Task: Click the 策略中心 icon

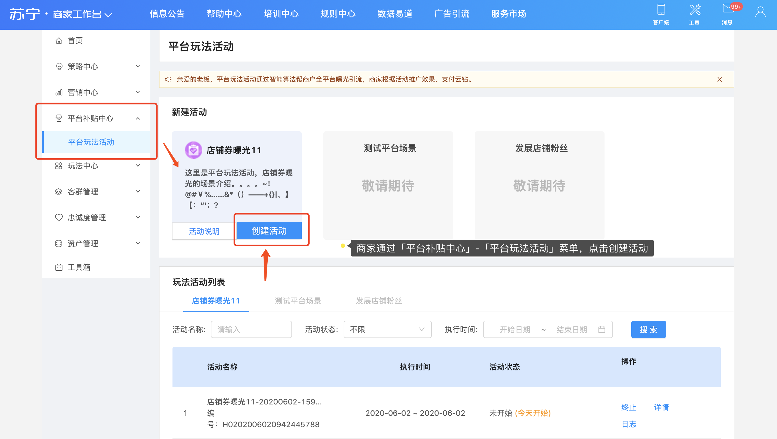Action: (x=59, y=66)
